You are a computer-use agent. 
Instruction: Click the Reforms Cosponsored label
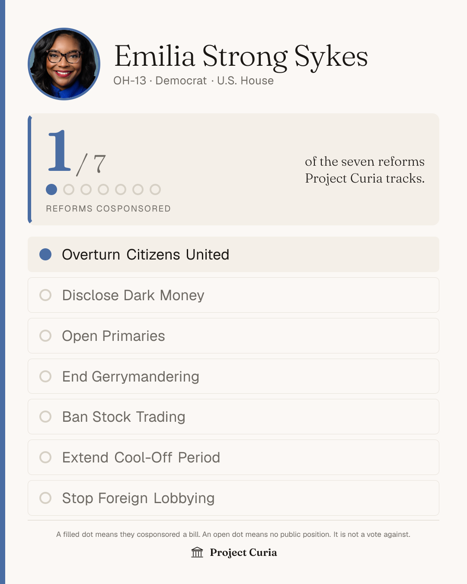(x=109, y=209)
